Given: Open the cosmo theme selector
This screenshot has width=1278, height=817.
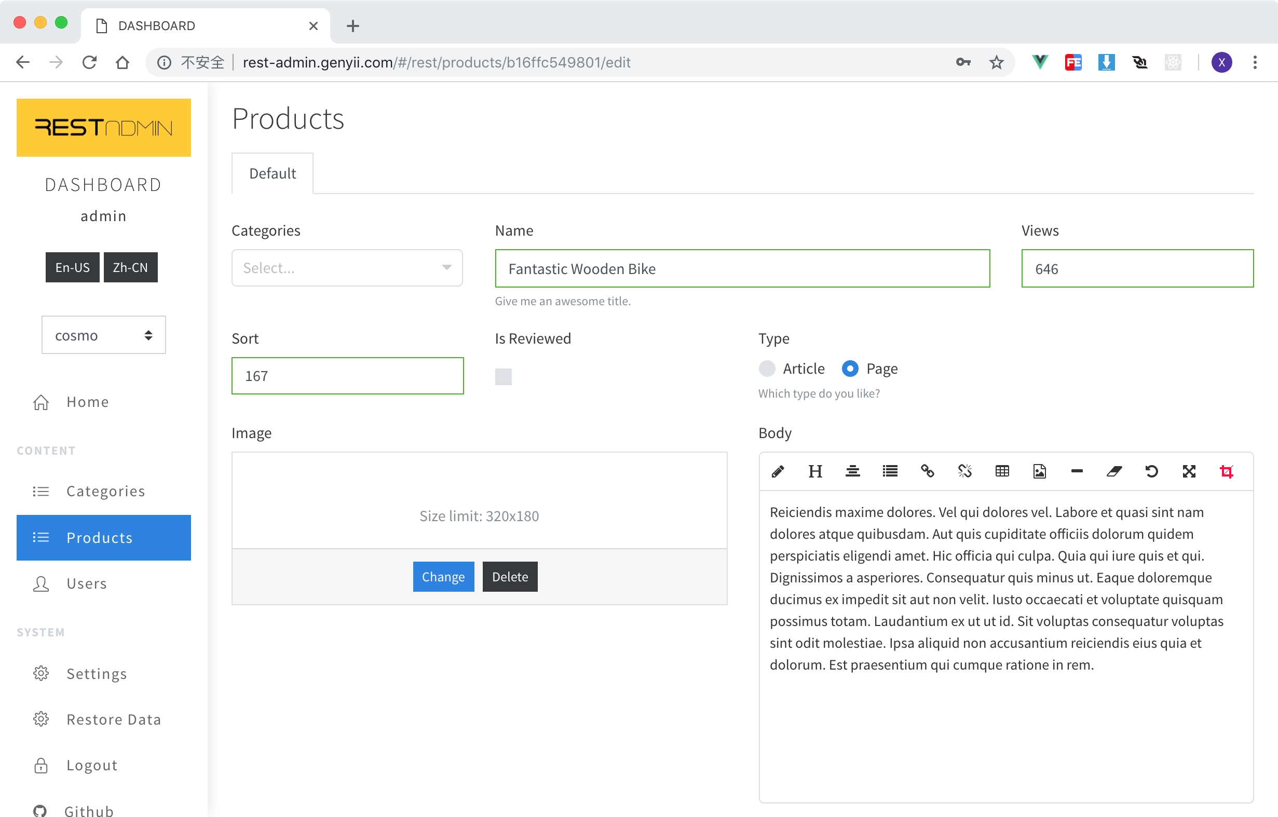Looking at the screenshot, I should [103, 335].
